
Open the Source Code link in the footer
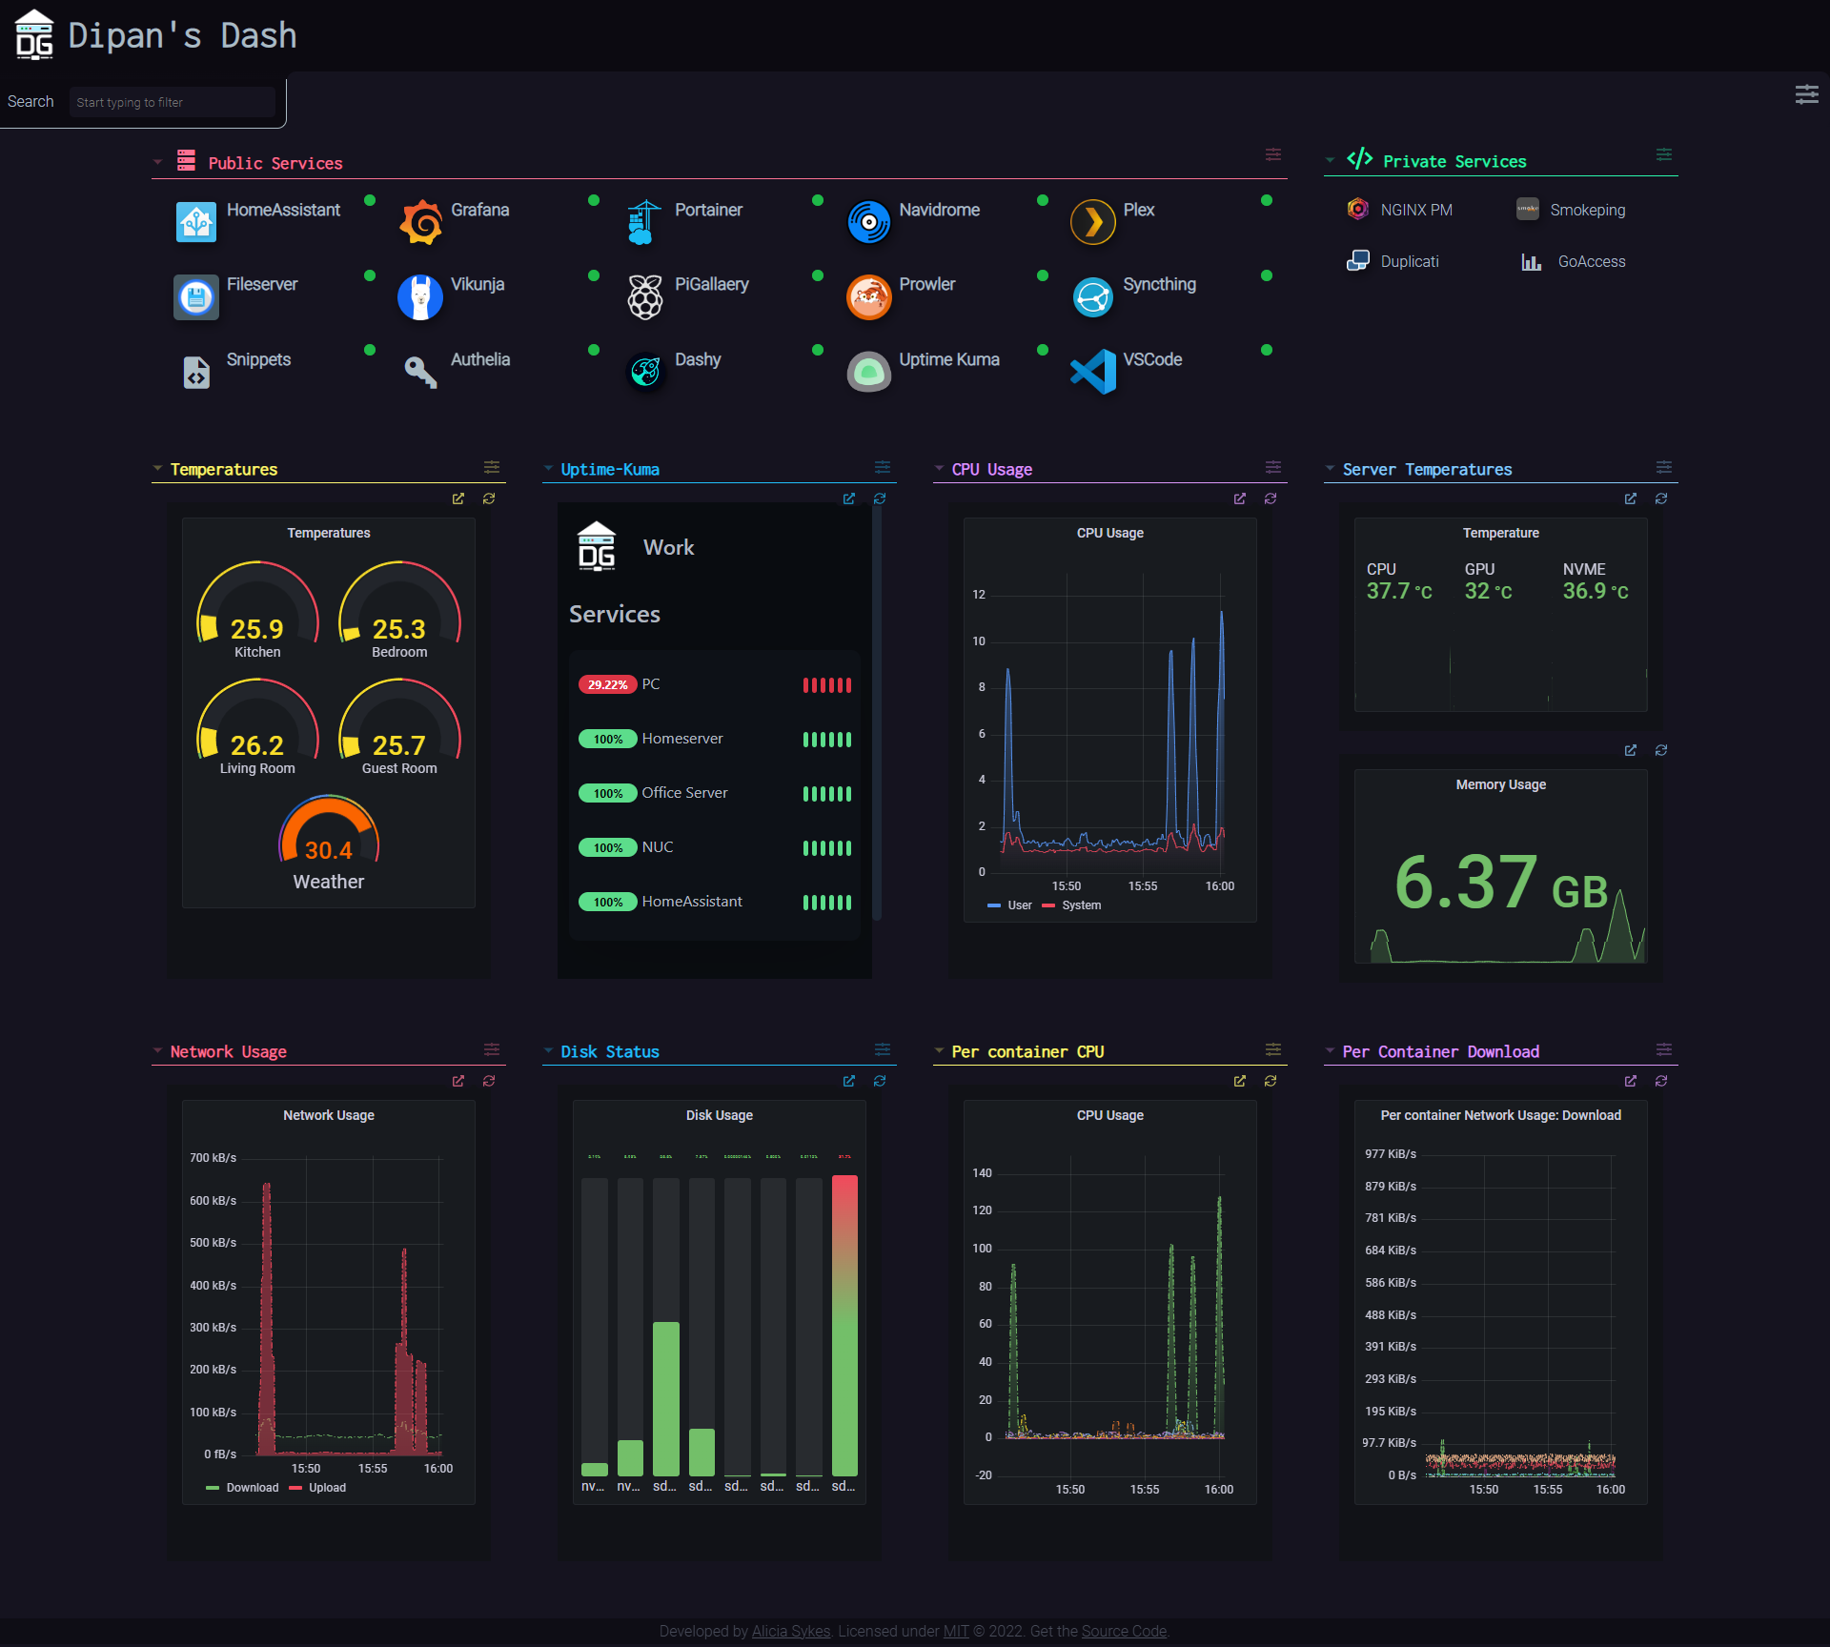point(1124,1631)
